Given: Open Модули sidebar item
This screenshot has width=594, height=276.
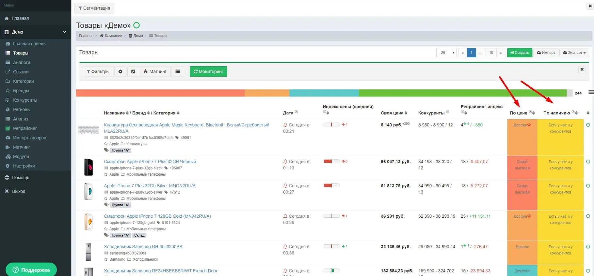Looking at the screenshot, I should [x=21, y=157].
